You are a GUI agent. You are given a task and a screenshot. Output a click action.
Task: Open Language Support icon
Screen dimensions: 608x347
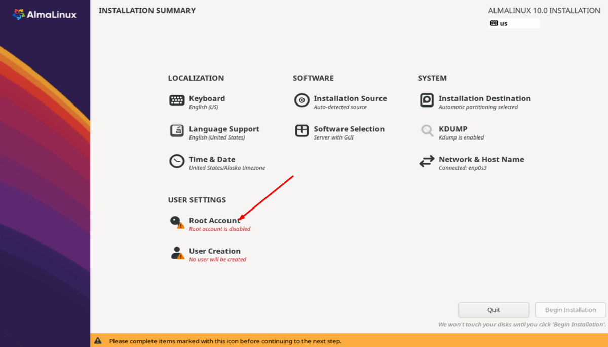point(177,131)
